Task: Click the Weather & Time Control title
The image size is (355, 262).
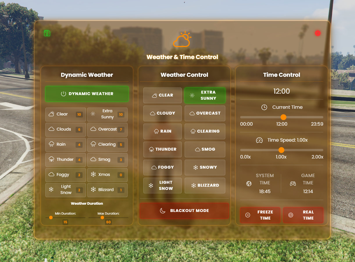Action: (182, 57)
